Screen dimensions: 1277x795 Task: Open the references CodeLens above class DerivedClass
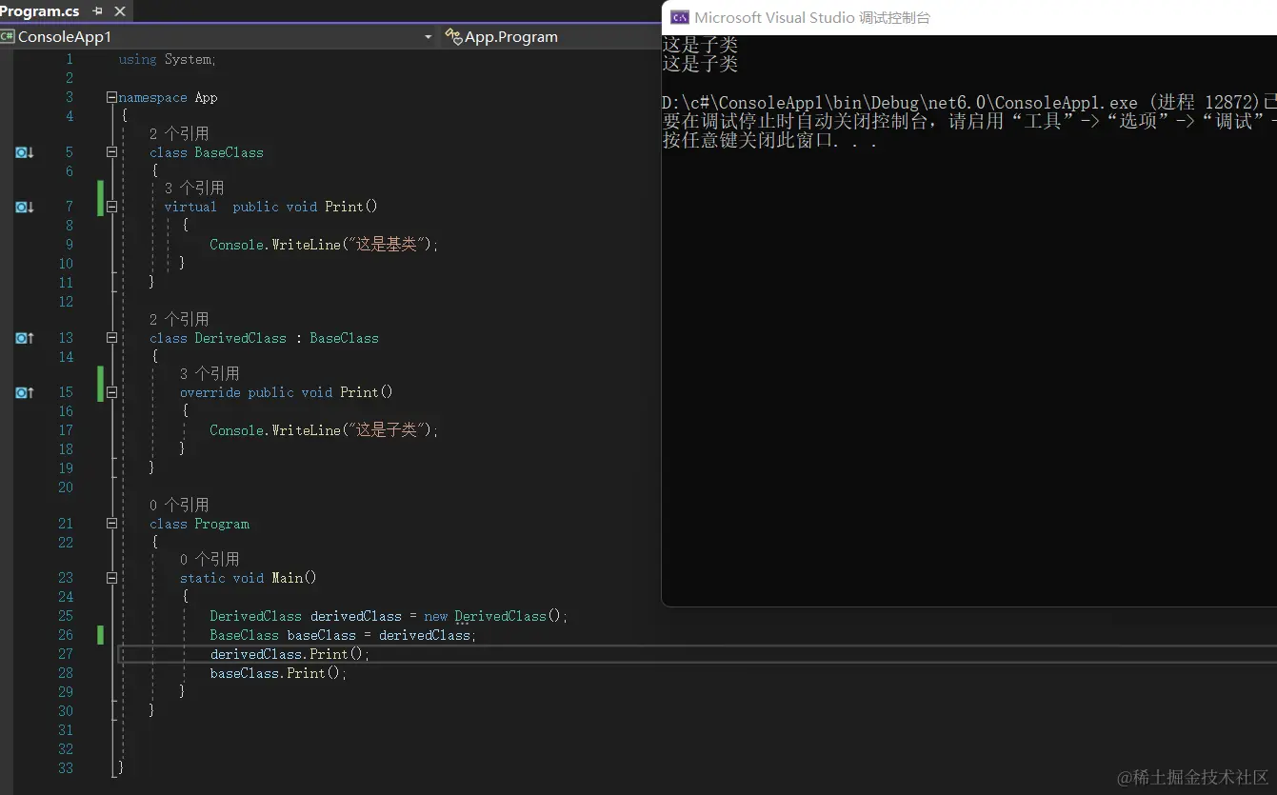coord(179,319)
